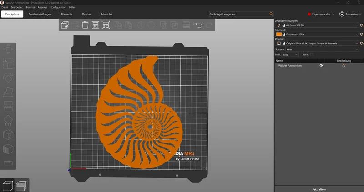Select WallArt Ammoniten in object list
The width and height of the screenshot is (364, 192).
[290, 66]
